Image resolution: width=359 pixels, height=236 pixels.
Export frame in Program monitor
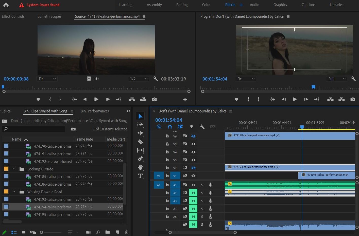tap(353, 99)
